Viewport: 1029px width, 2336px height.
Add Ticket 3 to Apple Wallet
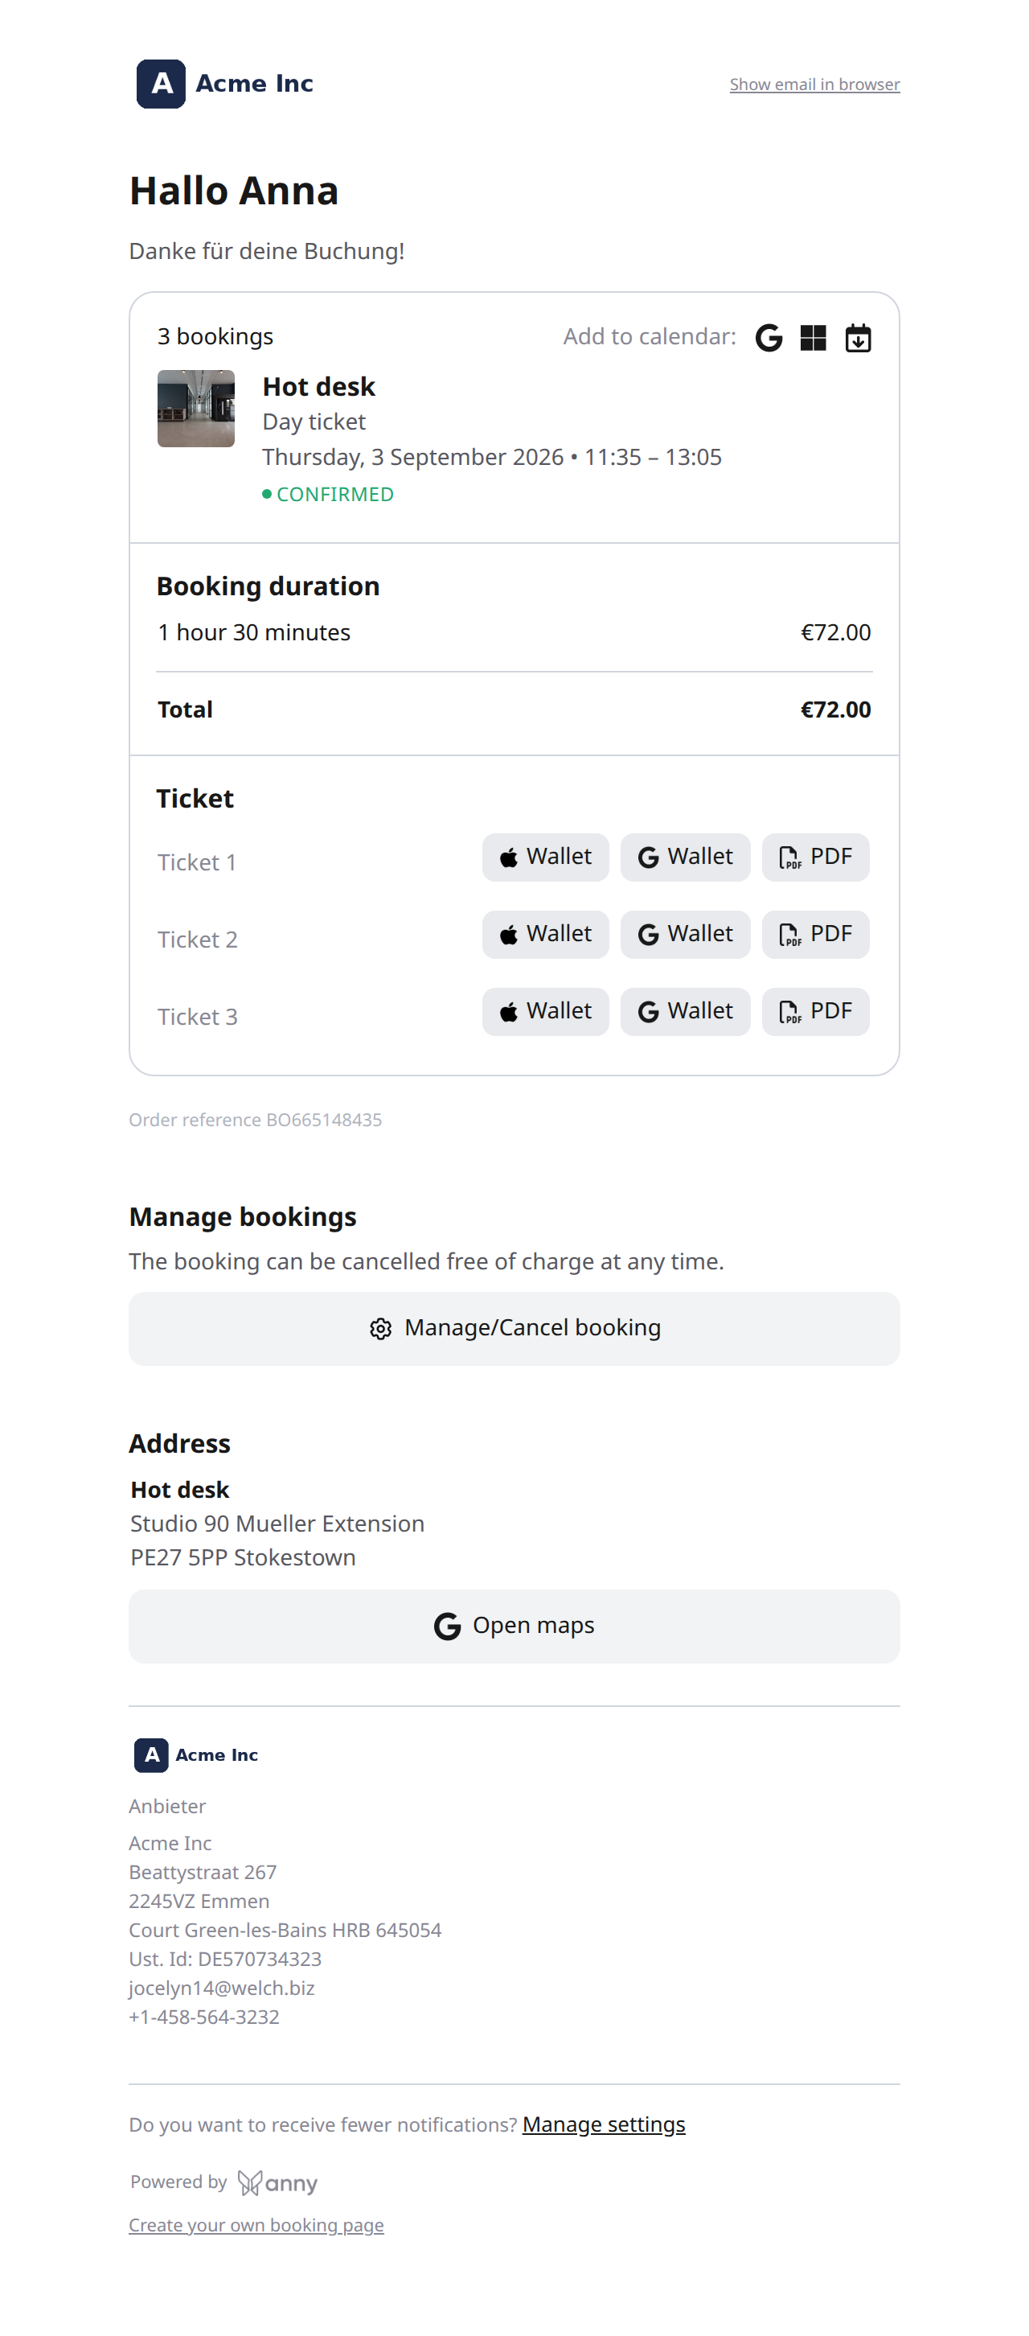[545, 1011]
